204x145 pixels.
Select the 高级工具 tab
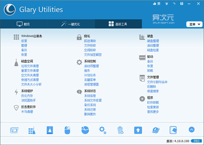pyautogui.click(x=118, y=24)
